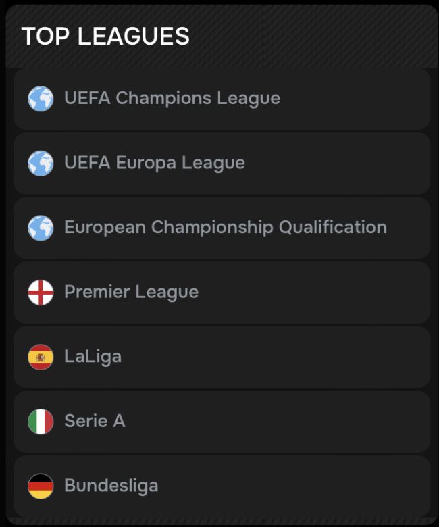Open the Serie A text label

pyautogui.click(x=95, y=421)
